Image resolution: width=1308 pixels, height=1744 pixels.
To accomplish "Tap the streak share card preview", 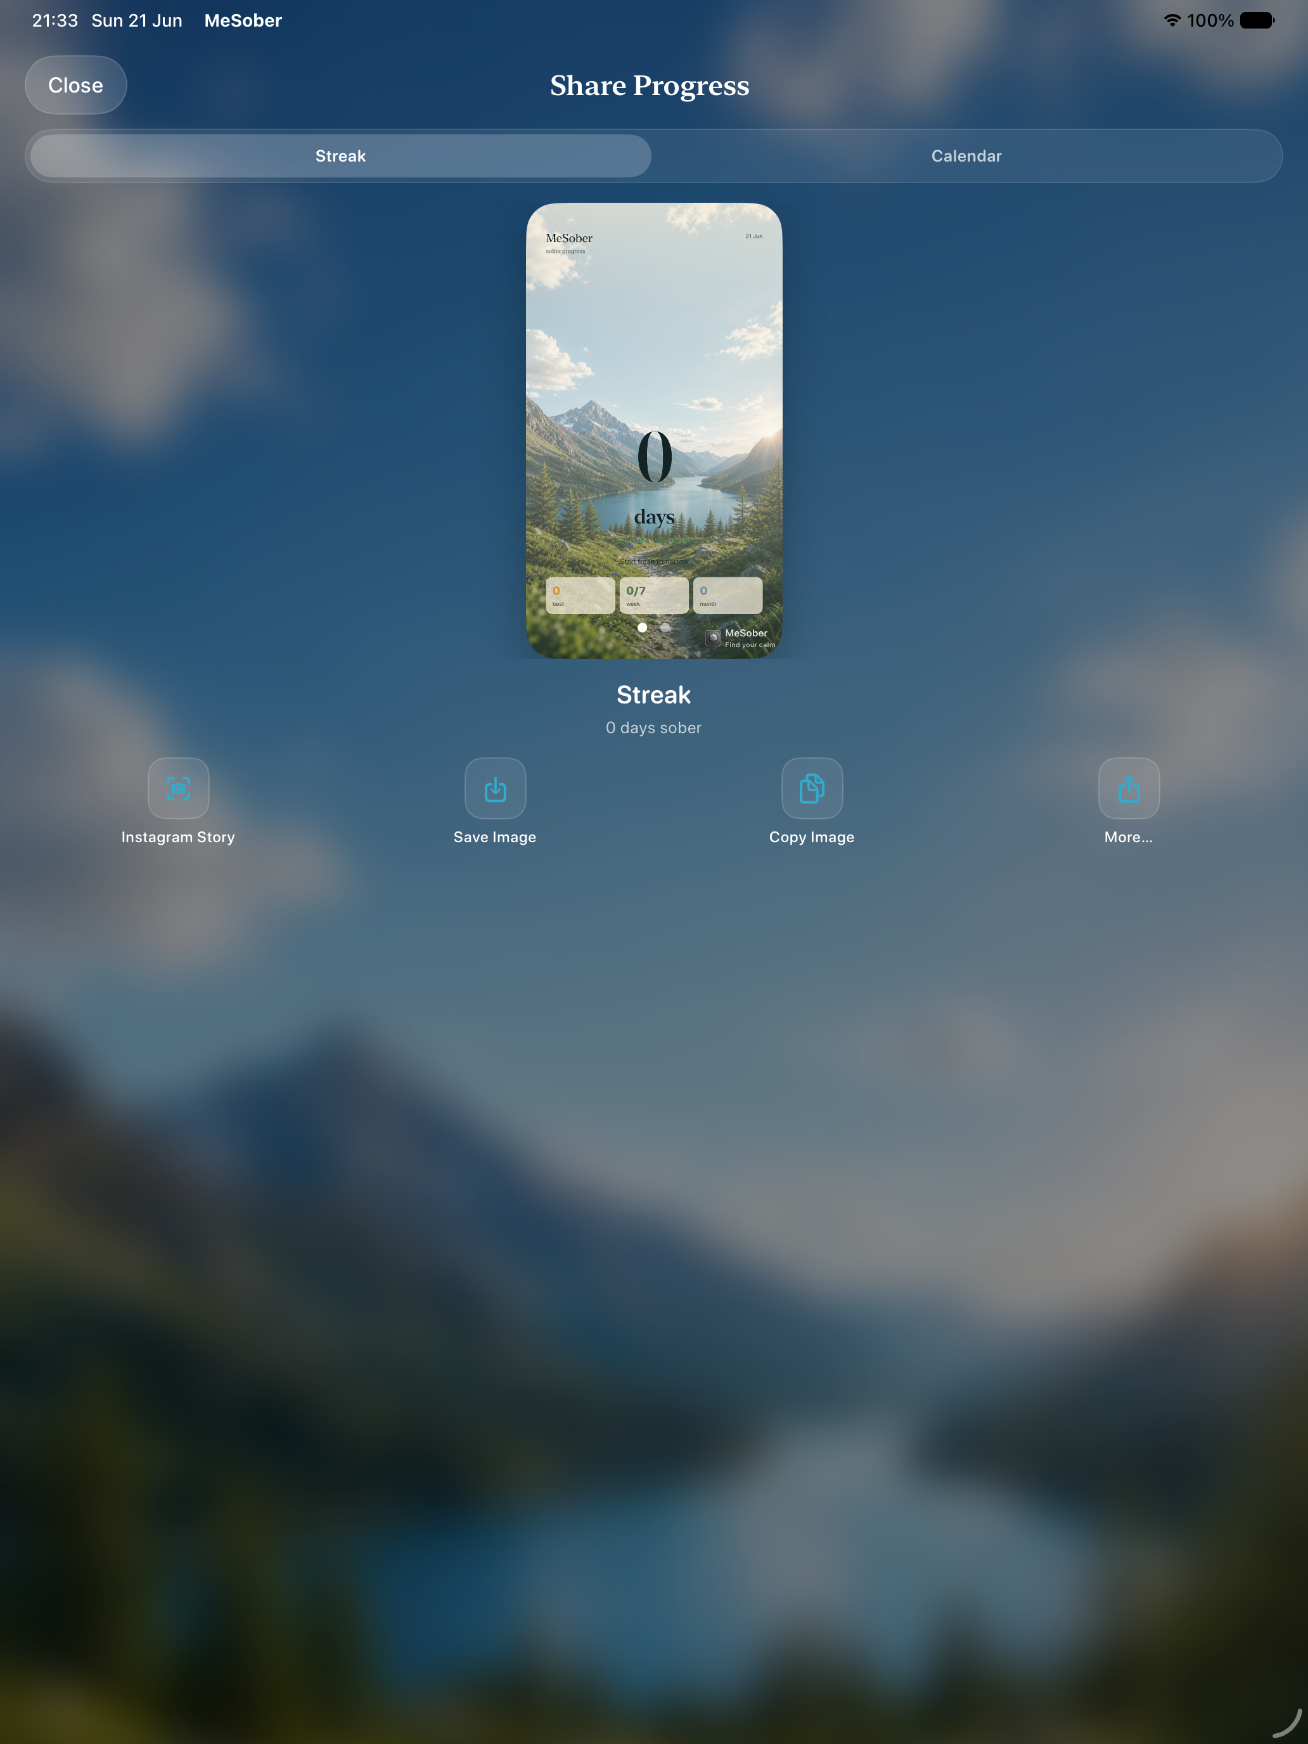I will 655,432.
